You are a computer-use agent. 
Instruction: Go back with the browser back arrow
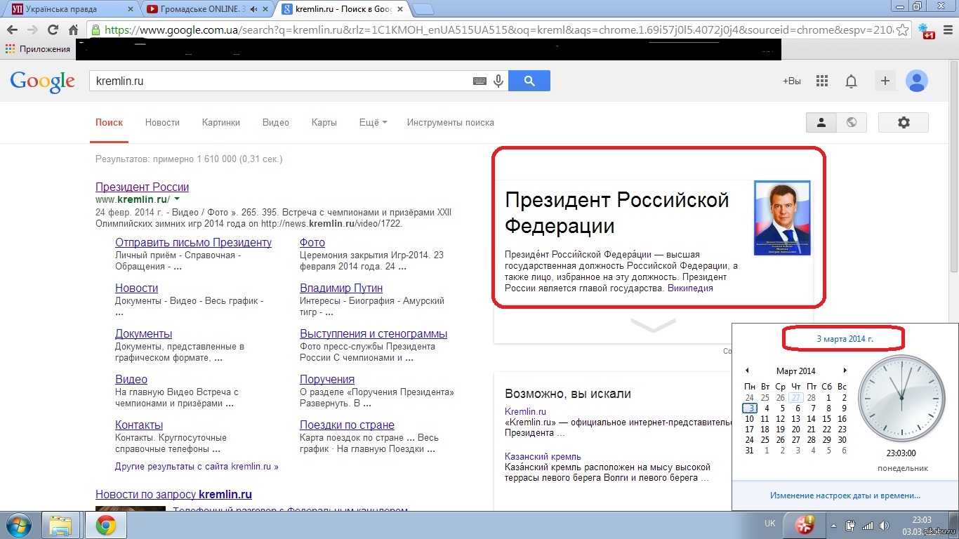pos(12,30)
